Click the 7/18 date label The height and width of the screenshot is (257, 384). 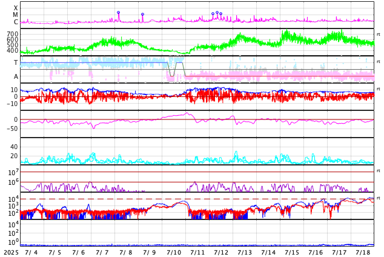(363, 253)
